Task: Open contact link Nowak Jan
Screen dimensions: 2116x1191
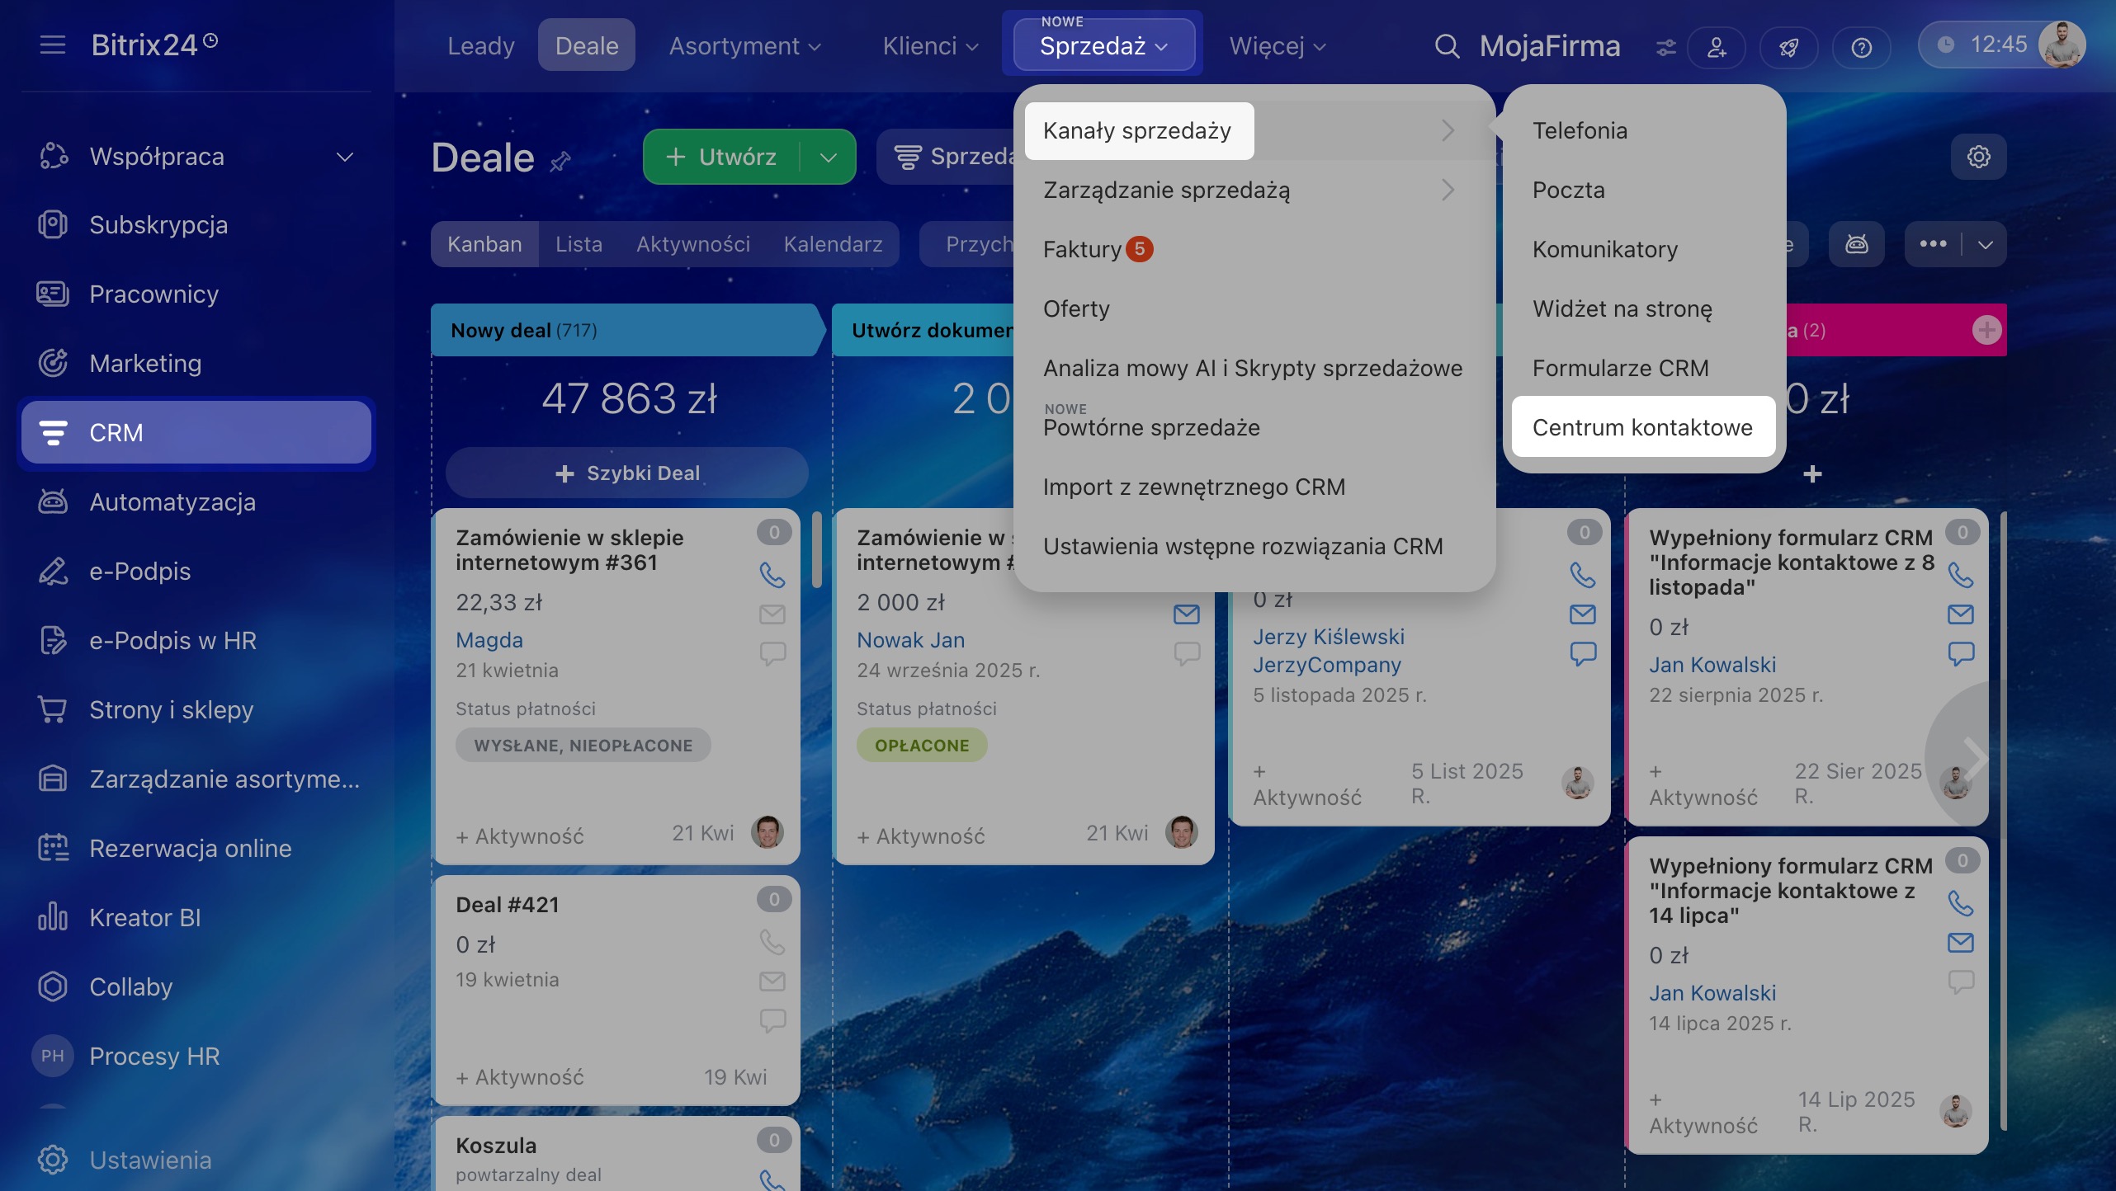Action: point(910,640)
